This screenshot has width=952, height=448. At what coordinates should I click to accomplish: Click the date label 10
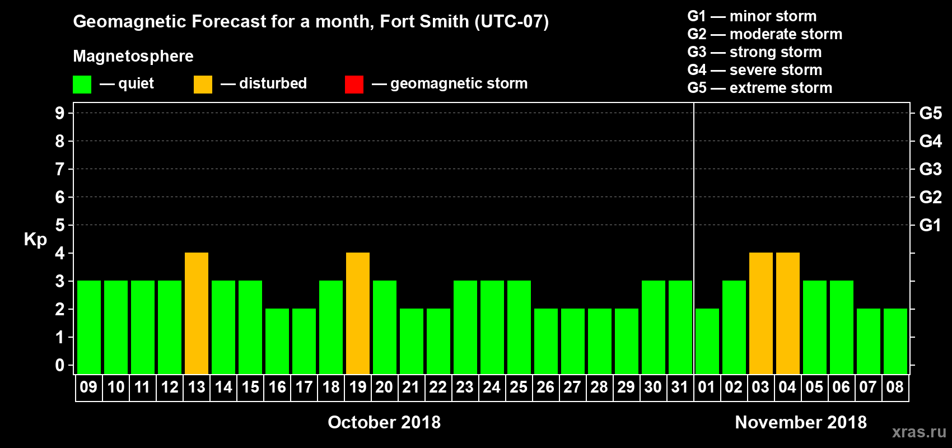tap(116, 388)
